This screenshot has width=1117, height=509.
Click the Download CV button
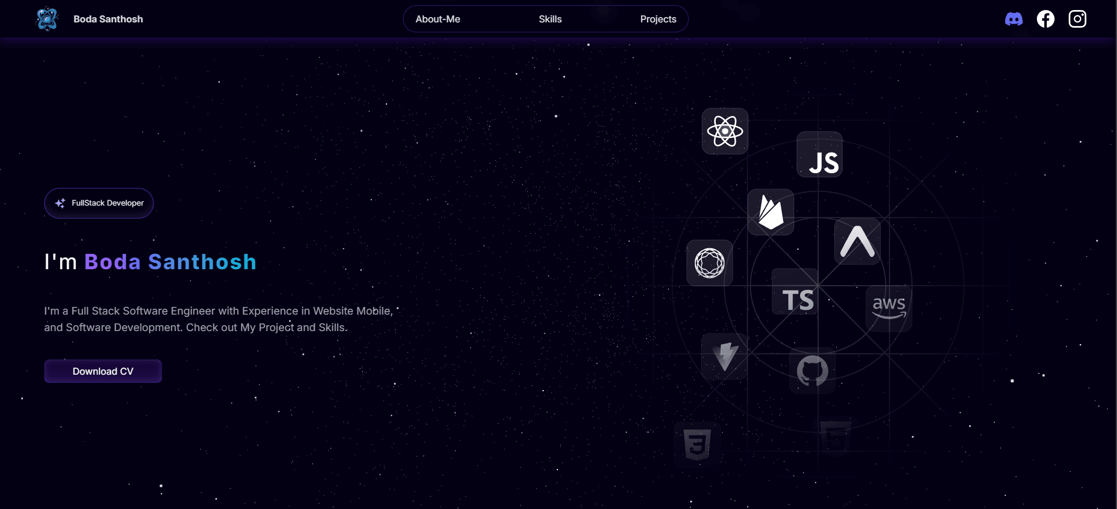[103, 371]
